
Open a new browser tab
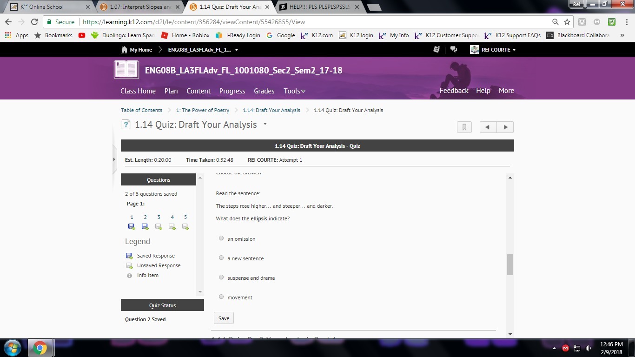click(374, 7)
